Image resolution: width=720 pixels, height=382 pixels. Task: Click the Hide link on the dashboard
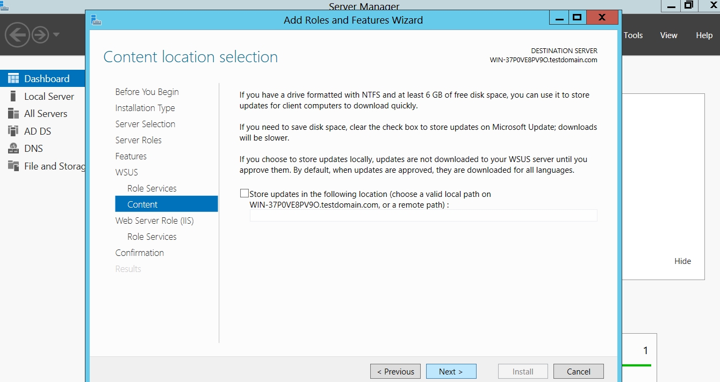682,261
